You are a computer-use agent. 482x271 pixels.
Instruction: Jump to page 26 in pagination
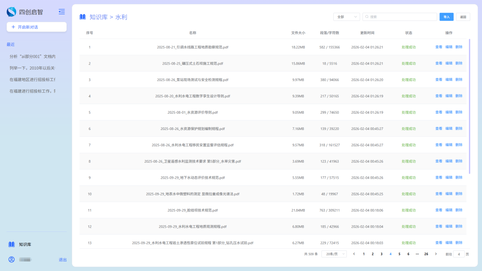click(x=426, y=254)
